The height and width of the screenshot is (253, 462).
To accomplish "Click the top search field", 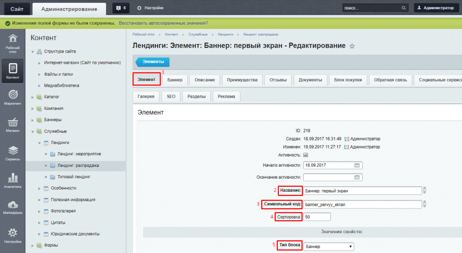I will point(372,8).
